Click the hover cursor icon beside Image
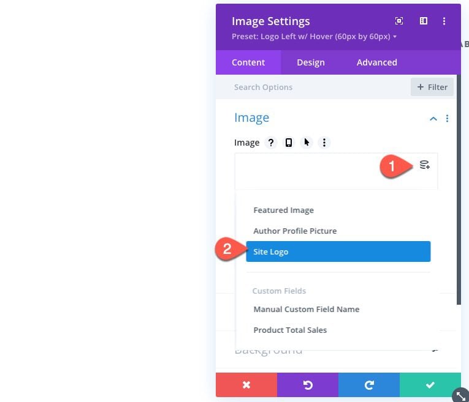This screenshot has width=469, height=402. tap(307, 143)
